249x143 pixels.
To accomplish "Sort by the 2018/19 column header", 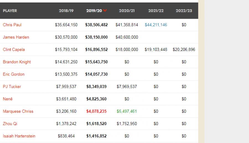I will click(x=66, y=11).
